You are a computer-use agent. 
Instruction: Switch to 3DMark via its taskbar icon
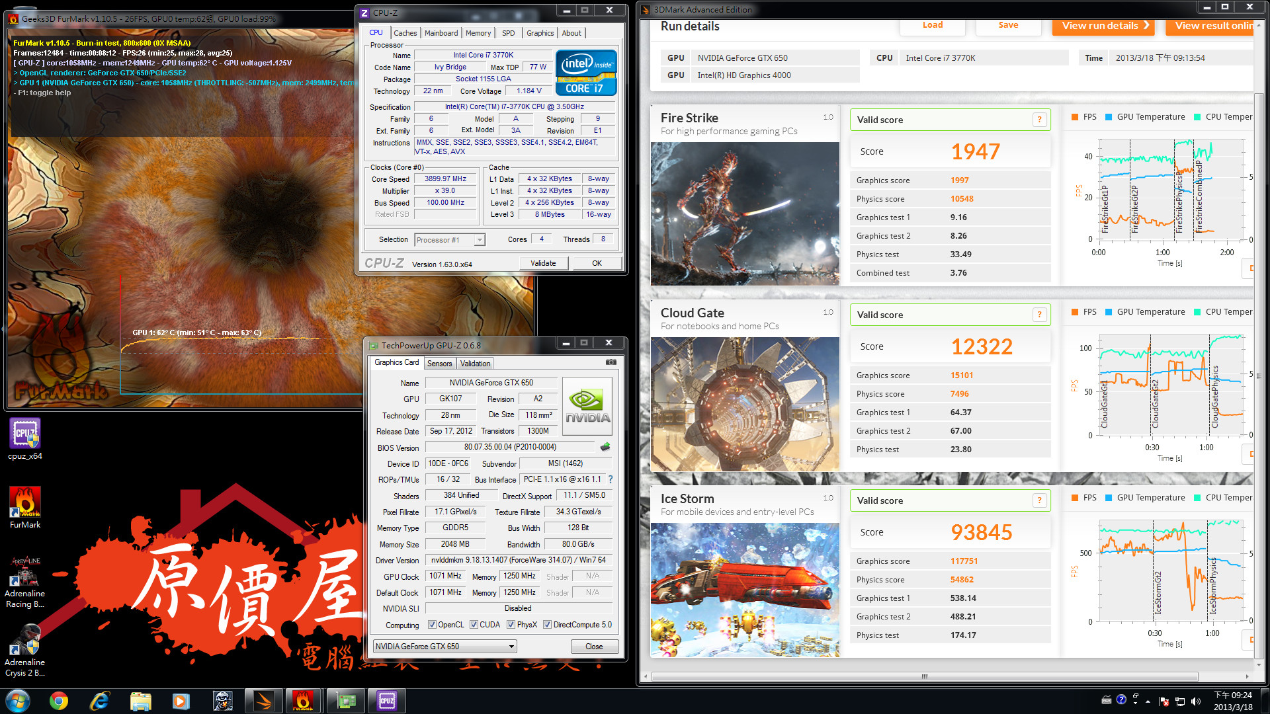coord(263,701)
